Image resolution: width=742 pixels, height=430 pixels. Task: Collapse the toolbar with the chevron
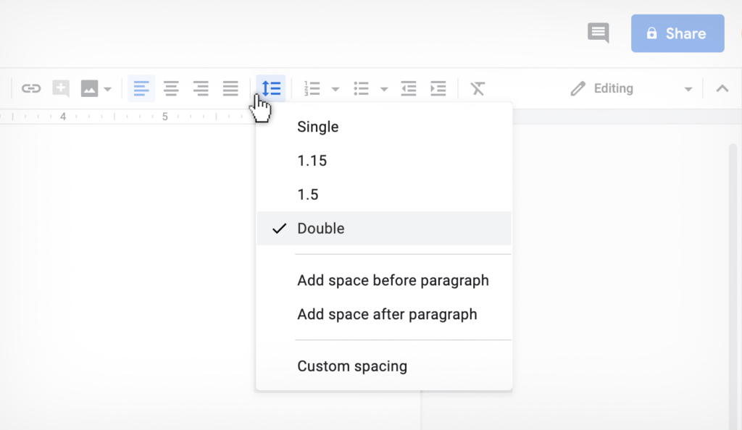coord(722,88)
